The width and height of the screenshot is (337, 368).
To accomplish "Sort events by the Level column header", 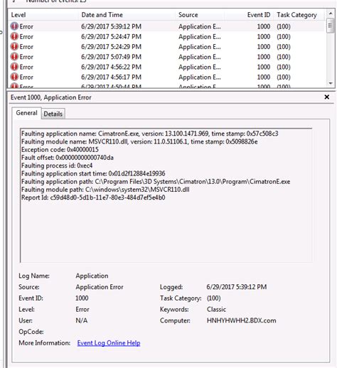I will point(43,15).
